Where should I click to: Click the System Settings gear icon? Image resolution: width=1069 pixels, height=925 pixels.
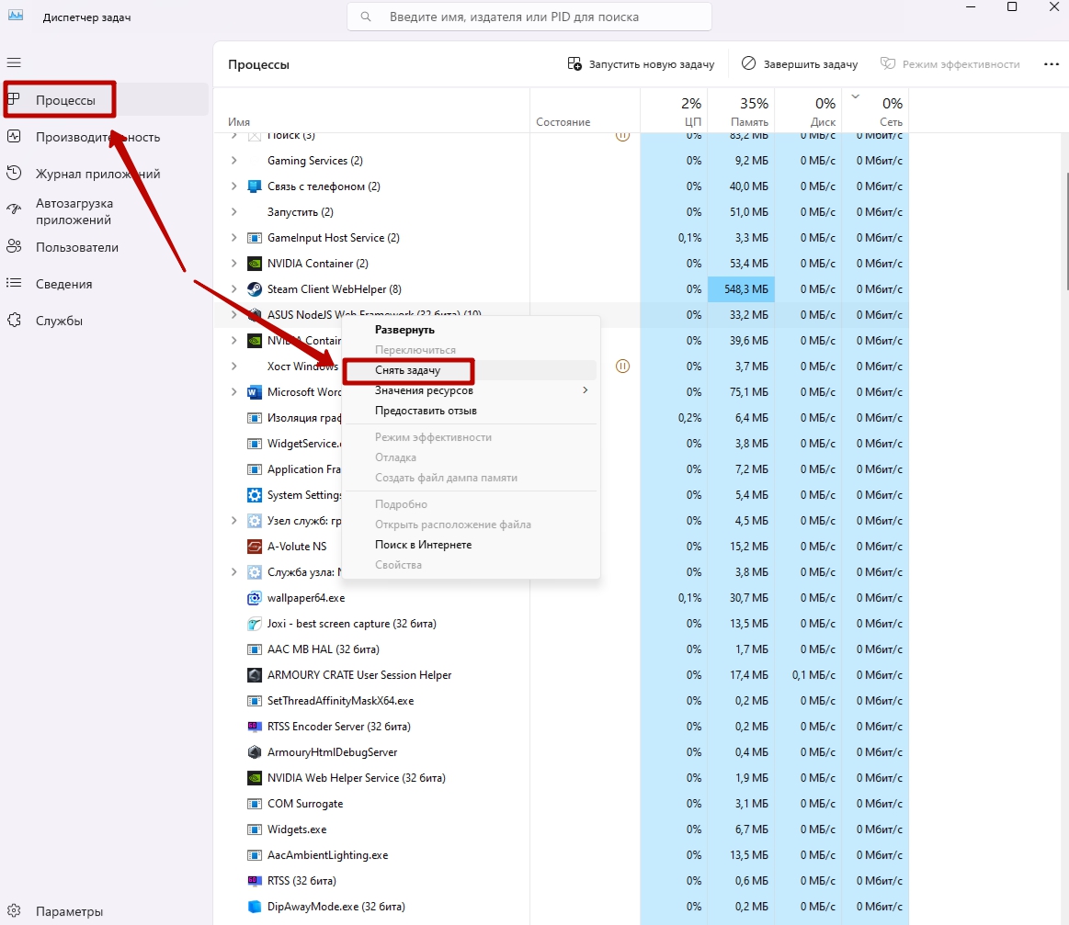tap(255, 495)
